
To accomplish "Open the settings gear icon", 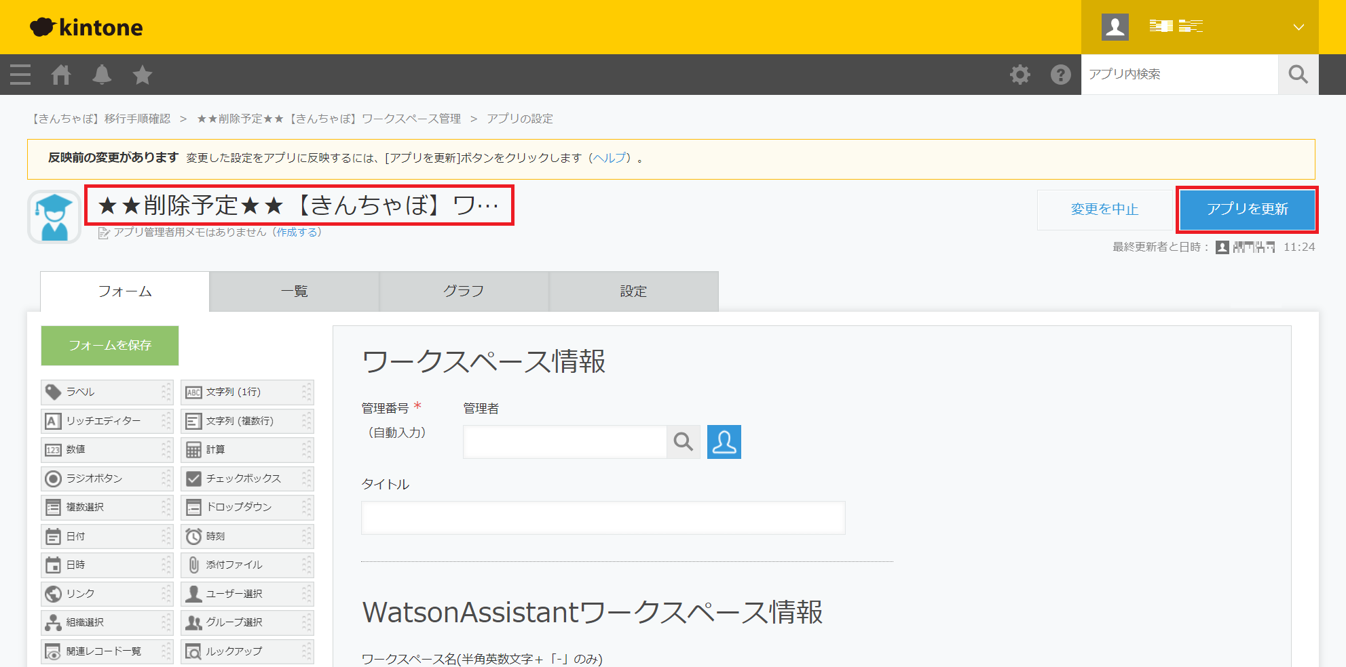I will [x=1020, y=75].
